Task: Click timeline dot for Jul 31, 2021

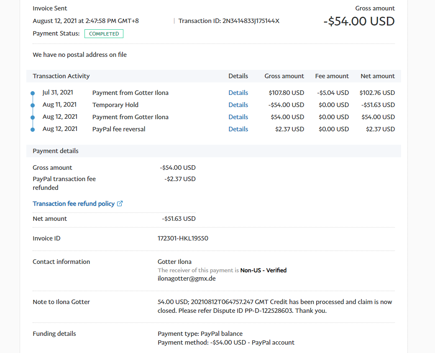Action: point(33,93)
